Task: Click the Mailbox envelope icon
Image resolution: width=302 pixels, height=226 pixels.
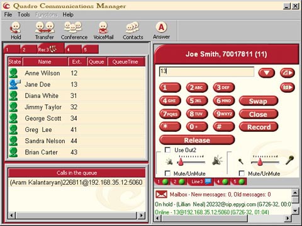Action: pyautogui.click(x=161, y=195)
